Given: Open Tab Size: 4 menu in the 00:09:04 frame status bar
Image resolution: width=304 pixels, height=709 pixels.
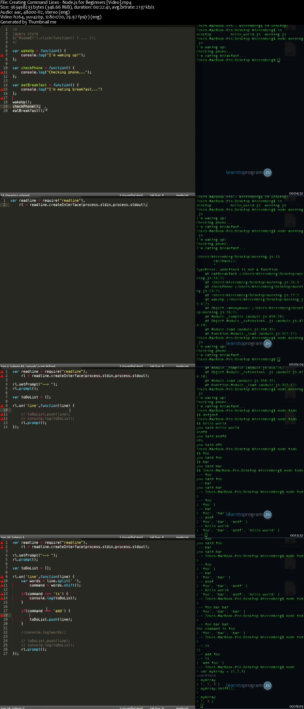Looking at the screenshot, I should click(157, 366).
